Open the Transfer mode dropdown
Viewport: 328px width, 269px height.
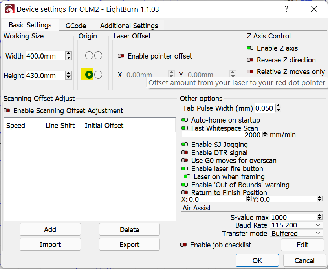[x=297, y=233]
